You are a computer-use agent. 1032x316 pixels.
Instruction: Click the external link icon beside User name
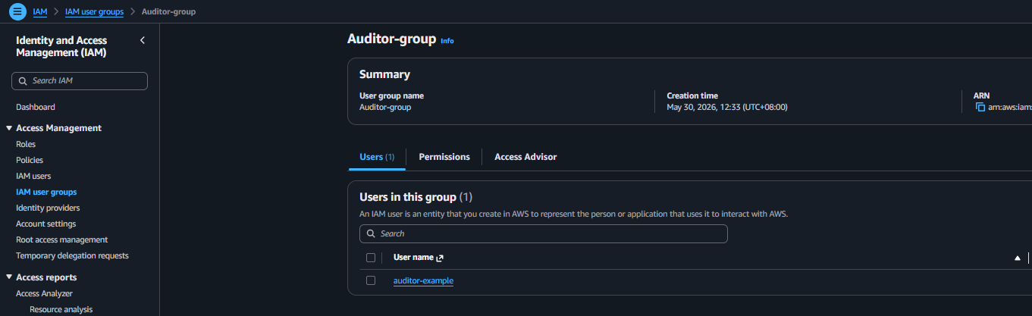(440, 258)
